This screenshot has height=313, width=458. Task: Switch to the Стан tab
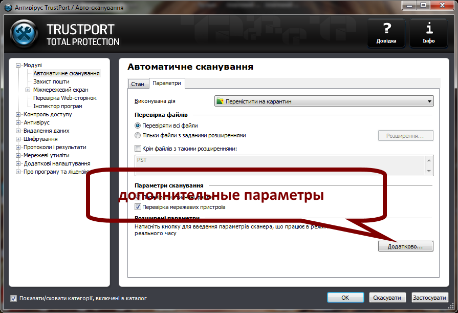click(x=138, y=84)
